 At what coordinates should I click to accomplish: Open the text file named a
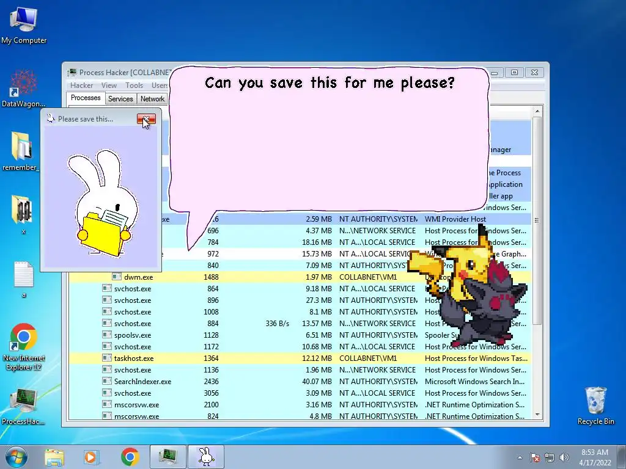[24, 279]
